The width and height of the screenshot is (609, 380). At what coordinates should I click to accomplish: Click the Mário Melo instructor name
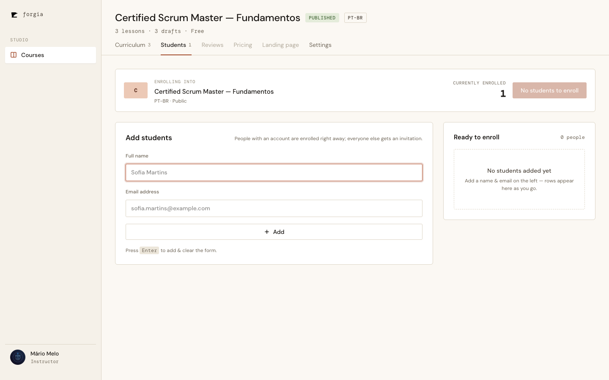point(44,354)
